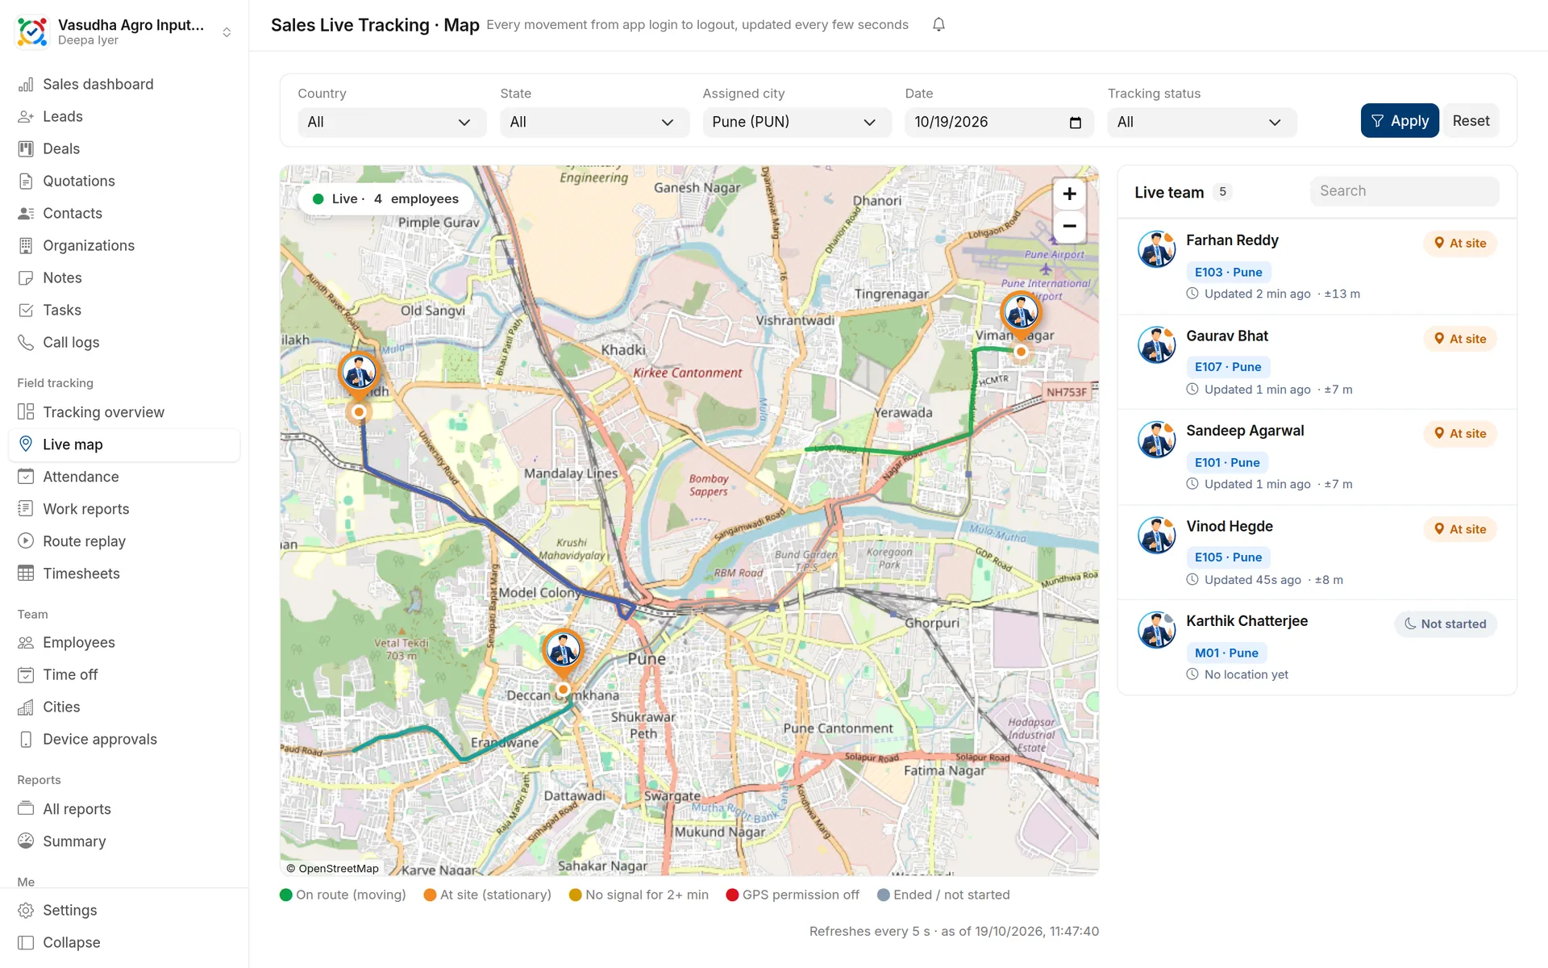The width and height of the screenshot is (1548, 968).
Task: Select Vinod Hegde's name
Action: pos(1230,527)
